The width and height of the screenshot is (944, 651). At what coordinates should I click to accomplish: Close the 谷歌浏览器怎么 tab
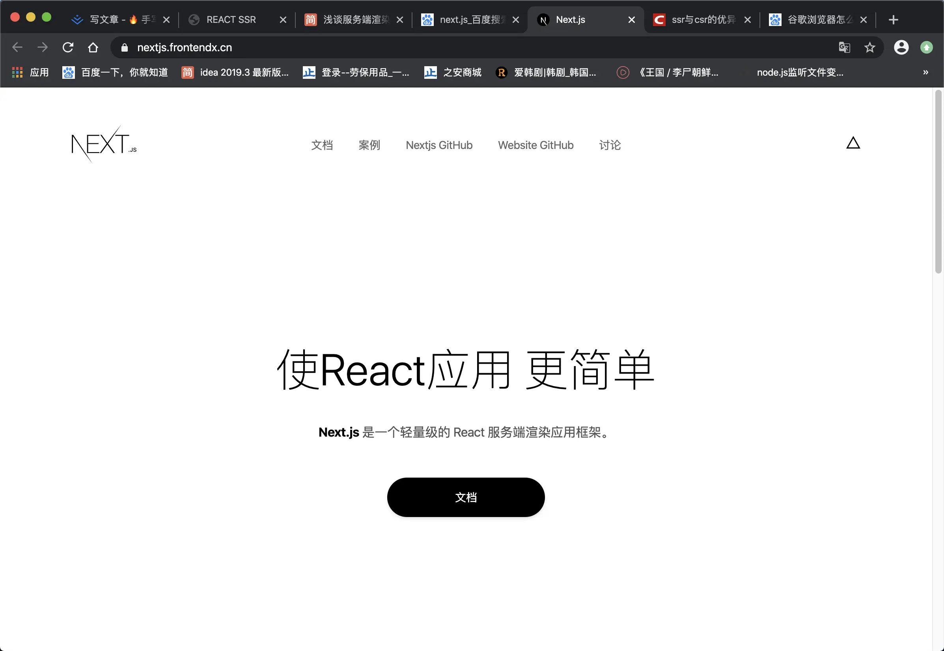(x=863, y=20)
